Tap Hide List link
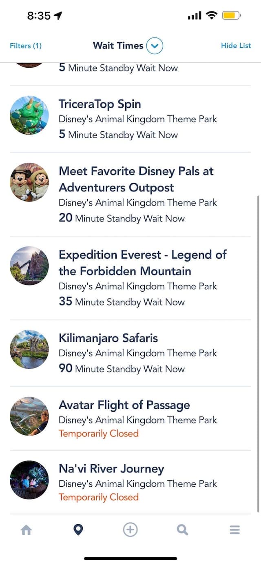The height and width of the screenshot is (565, 261). pos(236,46)
